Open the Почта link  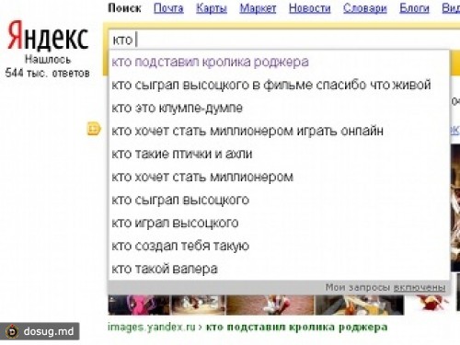tap(168, 8)
